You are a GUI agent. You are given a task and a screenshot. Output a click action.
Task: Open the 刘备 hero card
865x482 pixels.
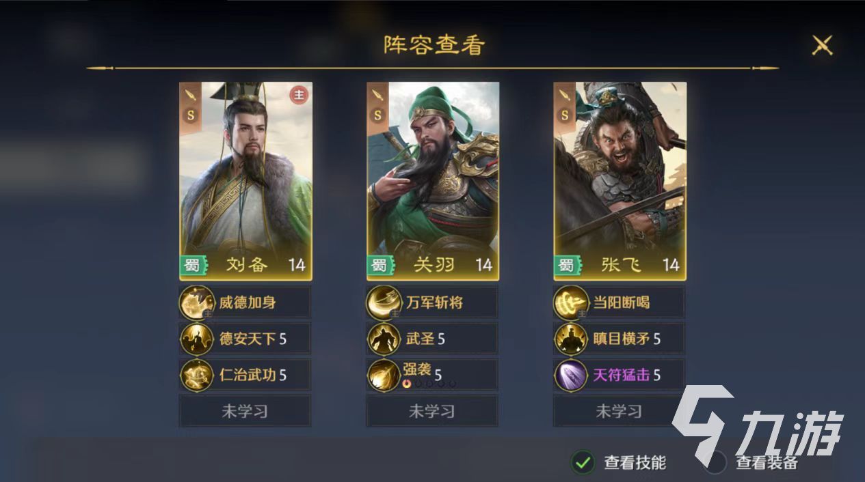(x=245, y=181)
